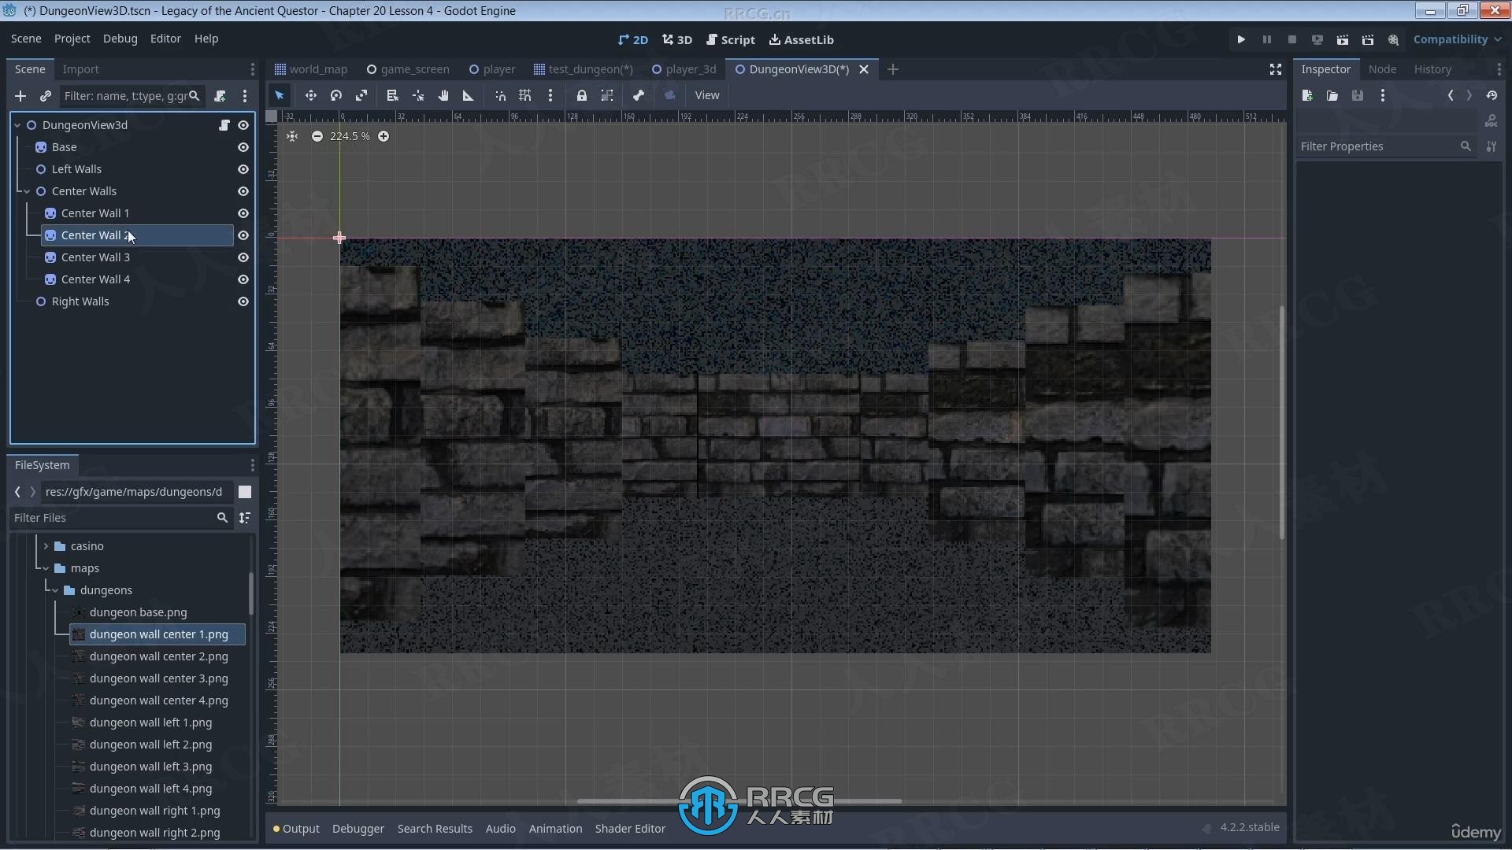
Task: Click the Add new node icon
Action: click(x=20, y=95)
